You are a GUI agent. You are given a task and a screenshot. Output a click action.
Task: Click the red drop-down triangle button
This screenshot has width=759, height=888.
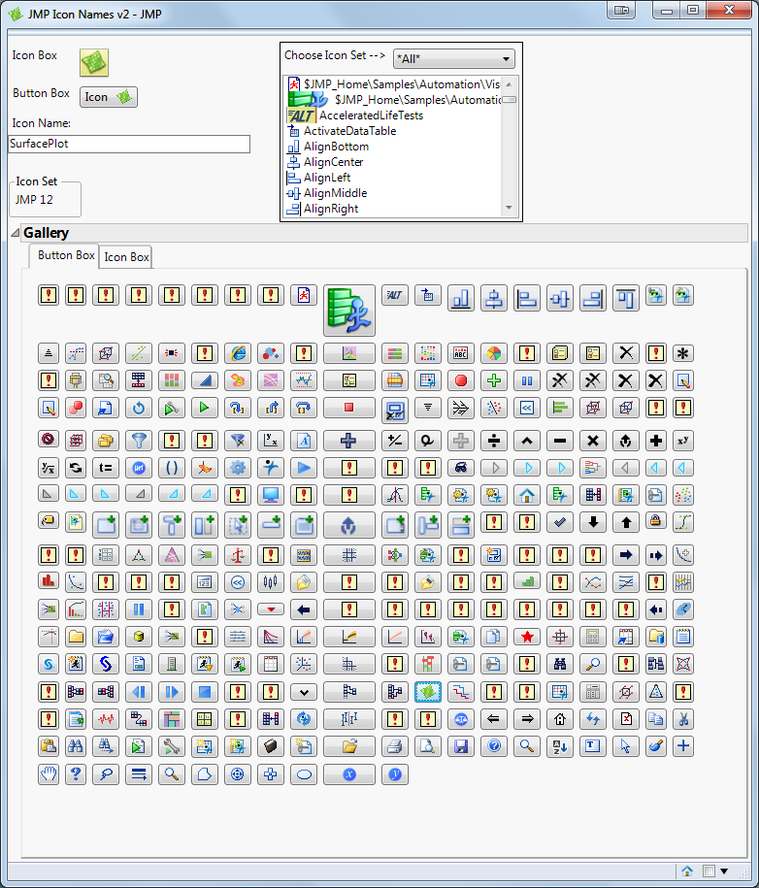[x=271, y=609]
